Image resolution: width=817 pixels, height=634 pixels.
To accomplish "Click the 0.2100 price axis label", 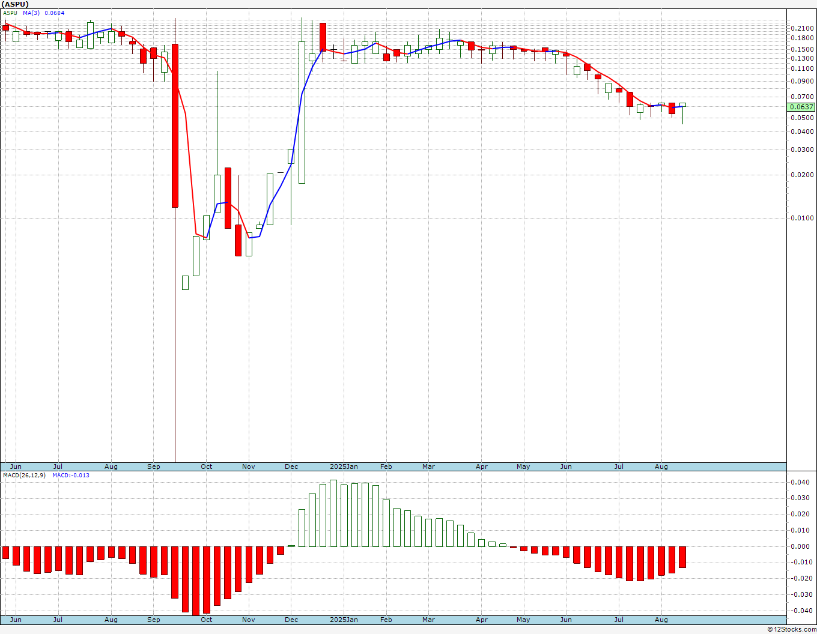I will point(802,28).
